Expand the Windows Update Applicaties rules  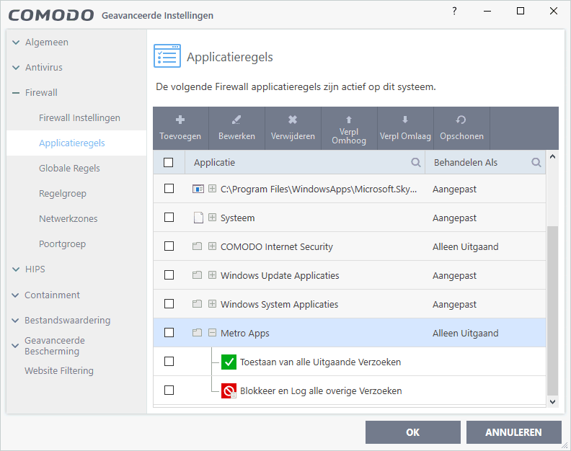click(x=212, y=274)
